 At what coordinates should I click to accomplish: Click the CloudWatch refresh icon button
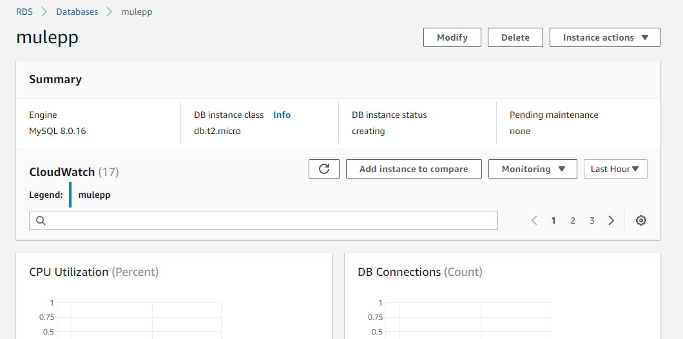point(323,169)
